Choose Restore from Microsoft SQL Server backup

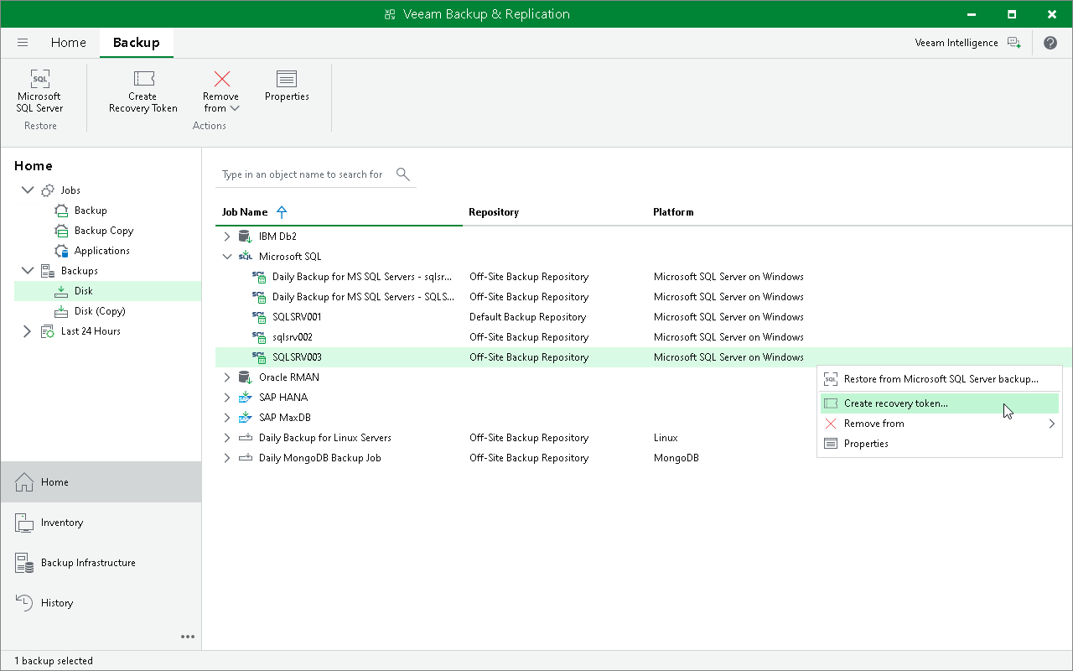tap(940, 379)
